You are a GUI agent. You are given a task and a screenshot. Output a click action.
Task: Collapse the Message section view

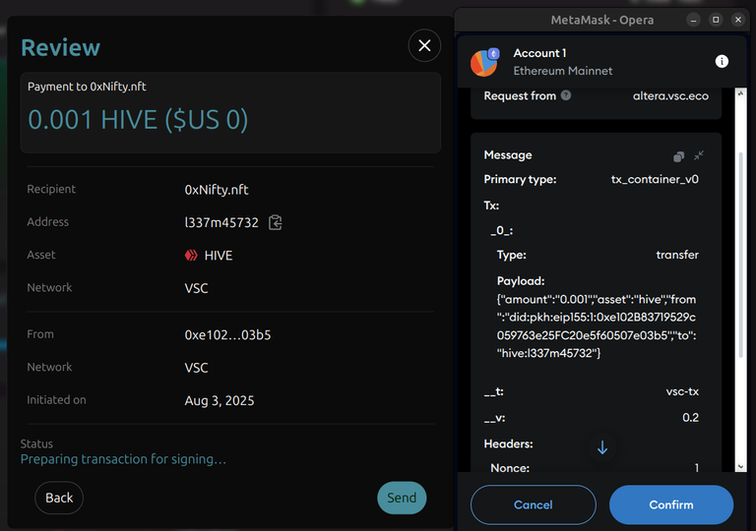click(699, 155)
